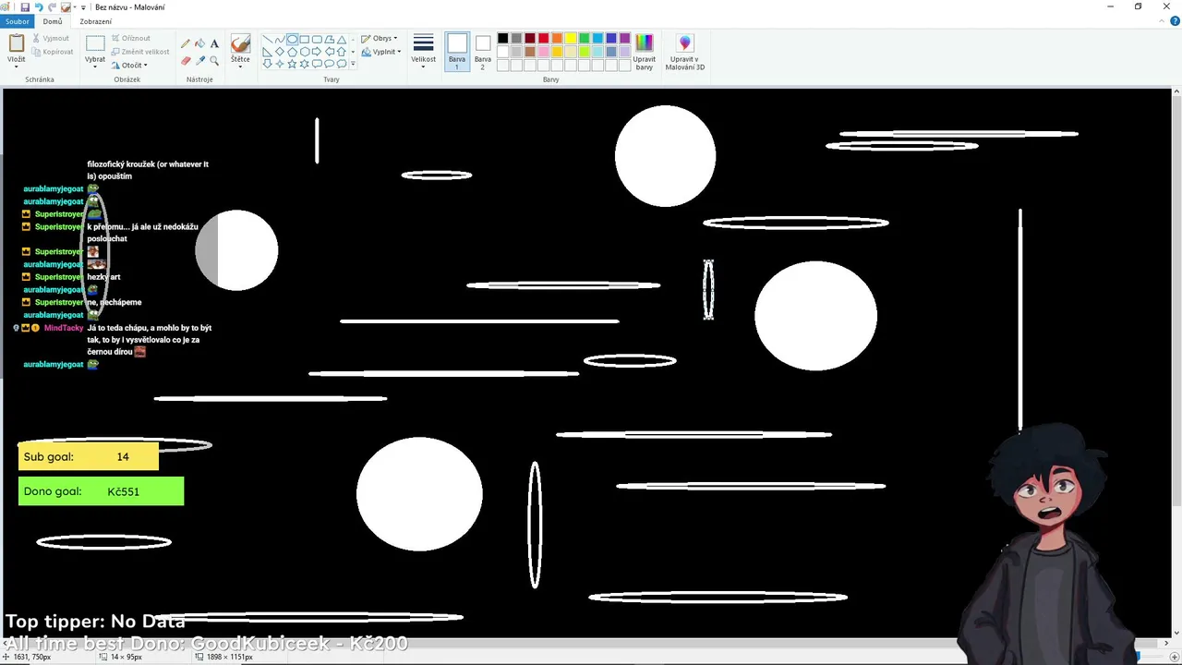Activate Barva 2 background color

[x=483, y=52]
